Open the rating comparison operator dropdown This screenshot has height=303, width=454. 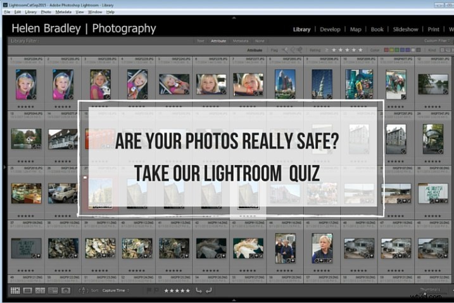click(327, 50)
